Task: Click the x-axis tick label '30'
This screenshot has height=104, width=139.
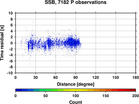Action: tap(36, 77)
